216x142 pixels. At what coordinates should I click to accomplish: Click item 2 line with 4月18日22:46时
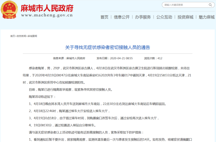(x=69, y=111)
